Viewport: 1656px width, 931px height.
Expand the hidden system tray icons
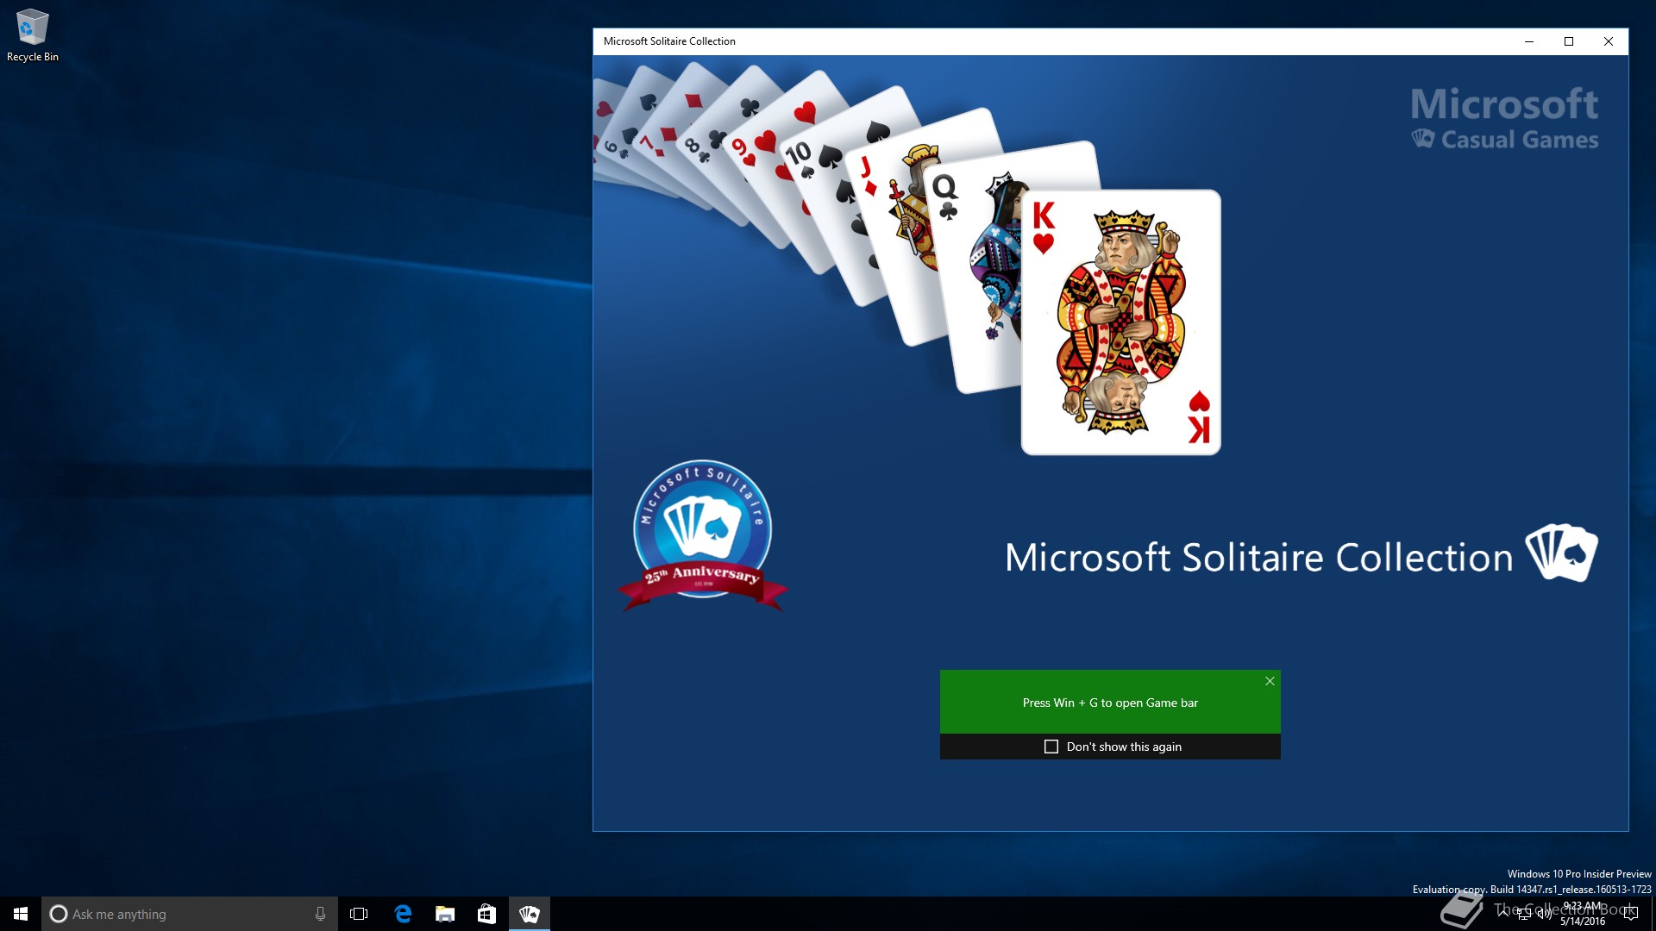coord(1503,913)
